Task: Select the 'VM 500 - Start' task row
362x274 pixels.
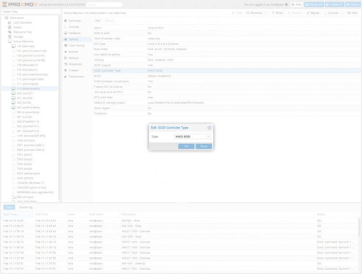Action: 180,221
